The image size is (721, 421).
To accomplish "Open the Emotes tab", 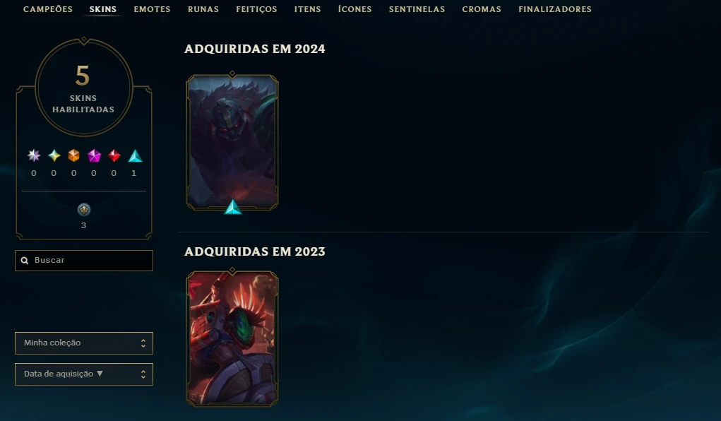I will coord(153,9).
